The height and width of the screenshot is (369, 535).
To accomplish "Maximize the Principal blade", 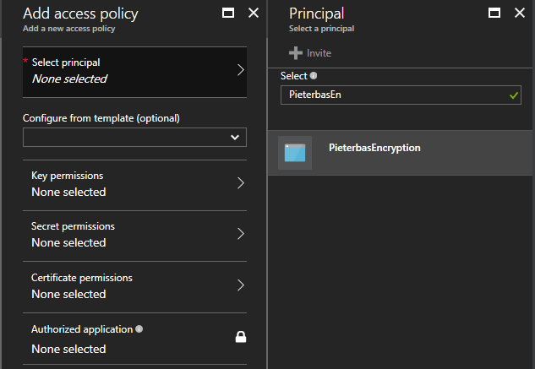I will pyautogui.click(x=494, y=14).
